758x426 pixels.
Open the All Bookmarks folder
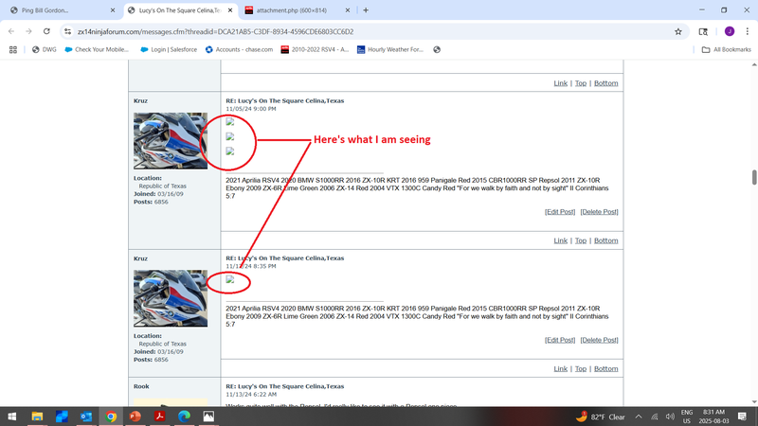click(726, 49)
